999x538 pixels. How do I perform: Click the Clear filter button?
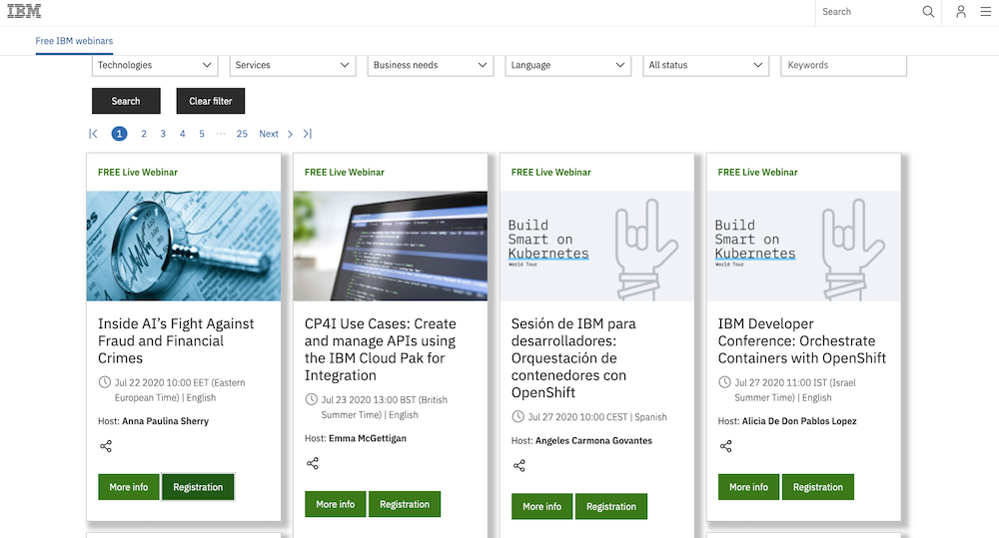tap(210, 101)
